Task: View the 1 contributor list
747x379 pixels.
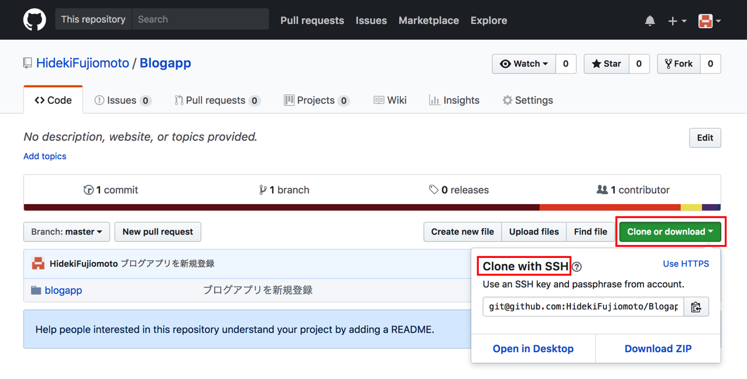Action: pos(633,190)
